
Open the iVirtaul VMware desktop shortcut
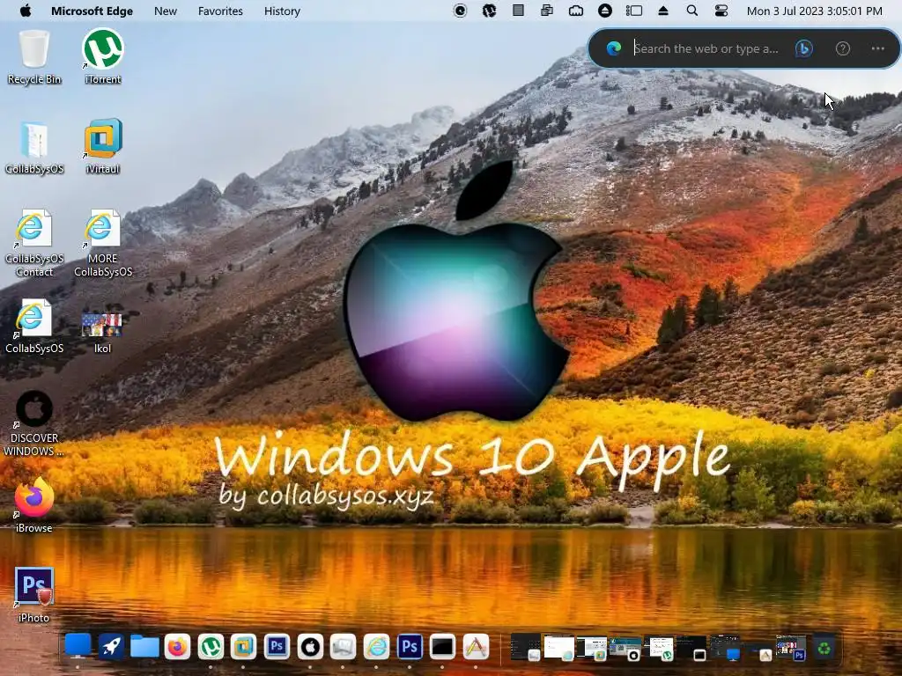pos(103,147)
